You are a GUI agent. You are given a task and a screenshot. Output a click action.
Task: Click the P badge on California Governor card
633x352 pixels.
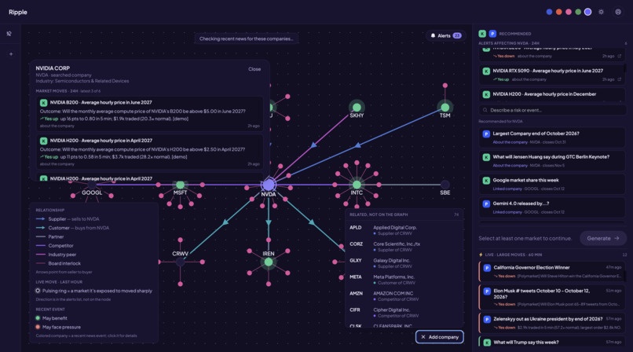[487, 268]
